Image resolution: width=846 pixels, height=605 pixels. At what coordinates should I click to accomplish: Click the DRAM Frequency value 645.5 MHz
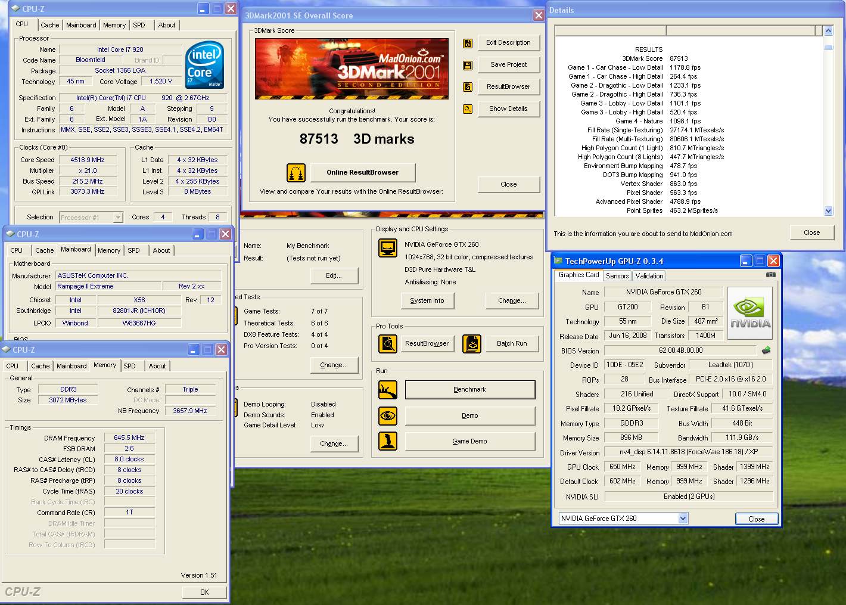[x=129, y=438]
